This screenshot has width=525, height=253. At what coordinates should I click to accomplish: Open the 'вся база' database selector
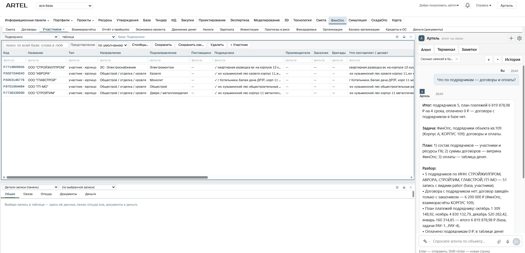click(64, 6)
